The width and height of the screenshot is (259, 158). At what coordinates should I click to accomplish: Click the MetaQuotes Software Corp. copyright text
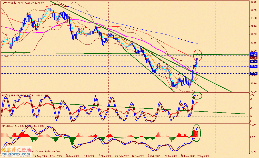point(47,151)
